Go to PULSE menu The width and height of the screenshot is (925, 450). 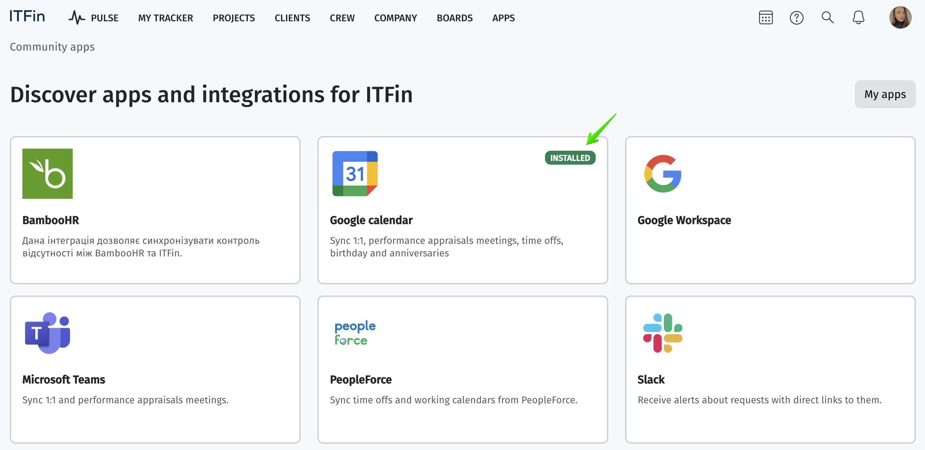[x=105, y=18]
